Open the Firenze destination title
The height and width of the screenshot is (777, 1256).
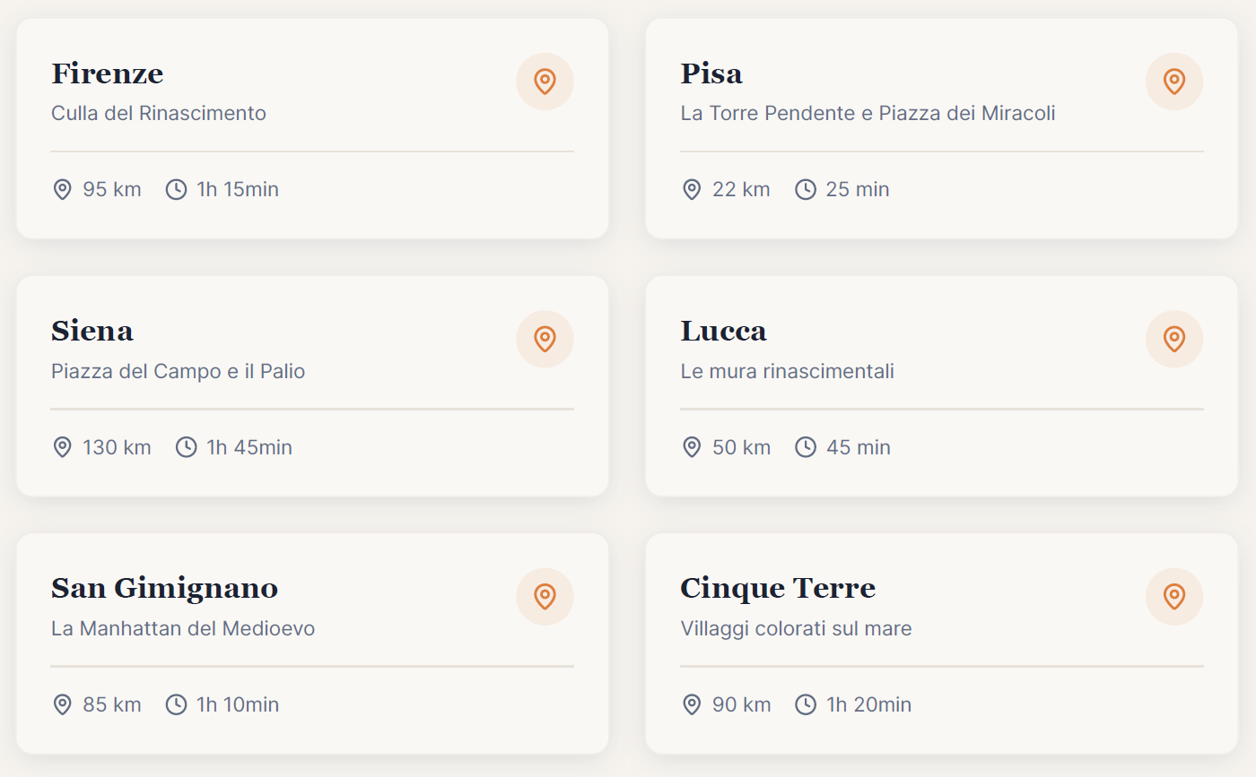pos(108,73)
